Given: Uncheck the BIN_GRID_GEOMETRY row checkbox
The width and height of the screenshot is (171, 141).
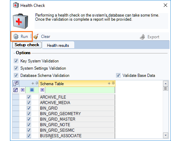Looking at the screenshot, I should click(29, 113).
